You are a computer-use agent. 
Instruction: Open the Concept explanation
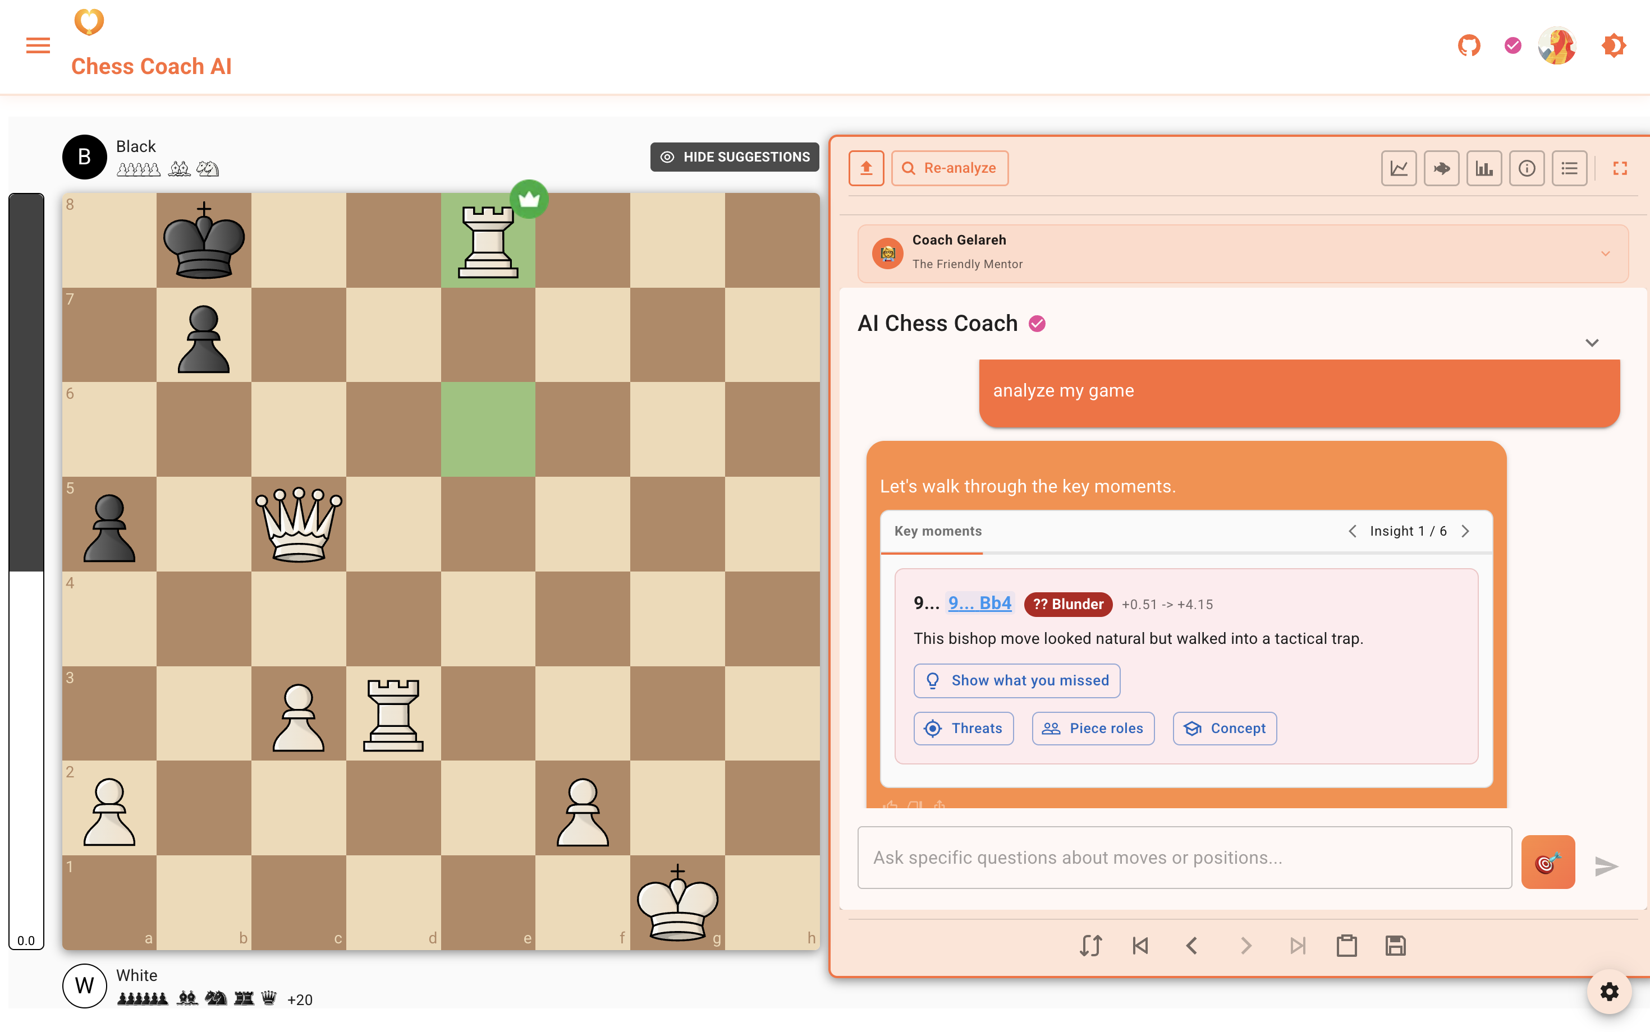pos(1225,728)
